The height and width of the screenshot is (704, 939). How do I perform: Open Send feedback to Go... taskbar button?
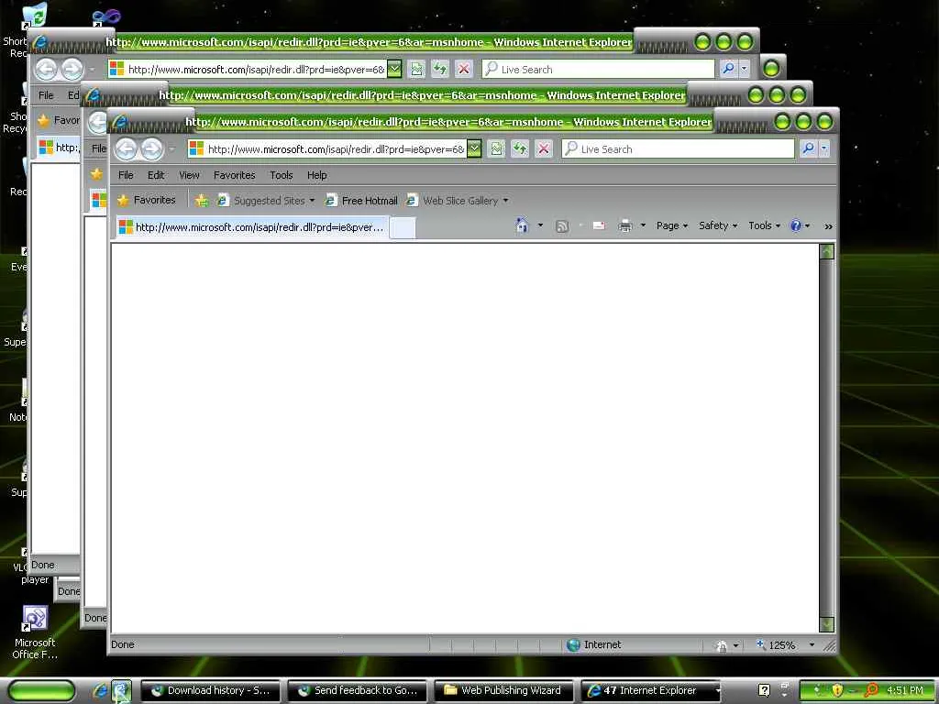pos(358,690)
